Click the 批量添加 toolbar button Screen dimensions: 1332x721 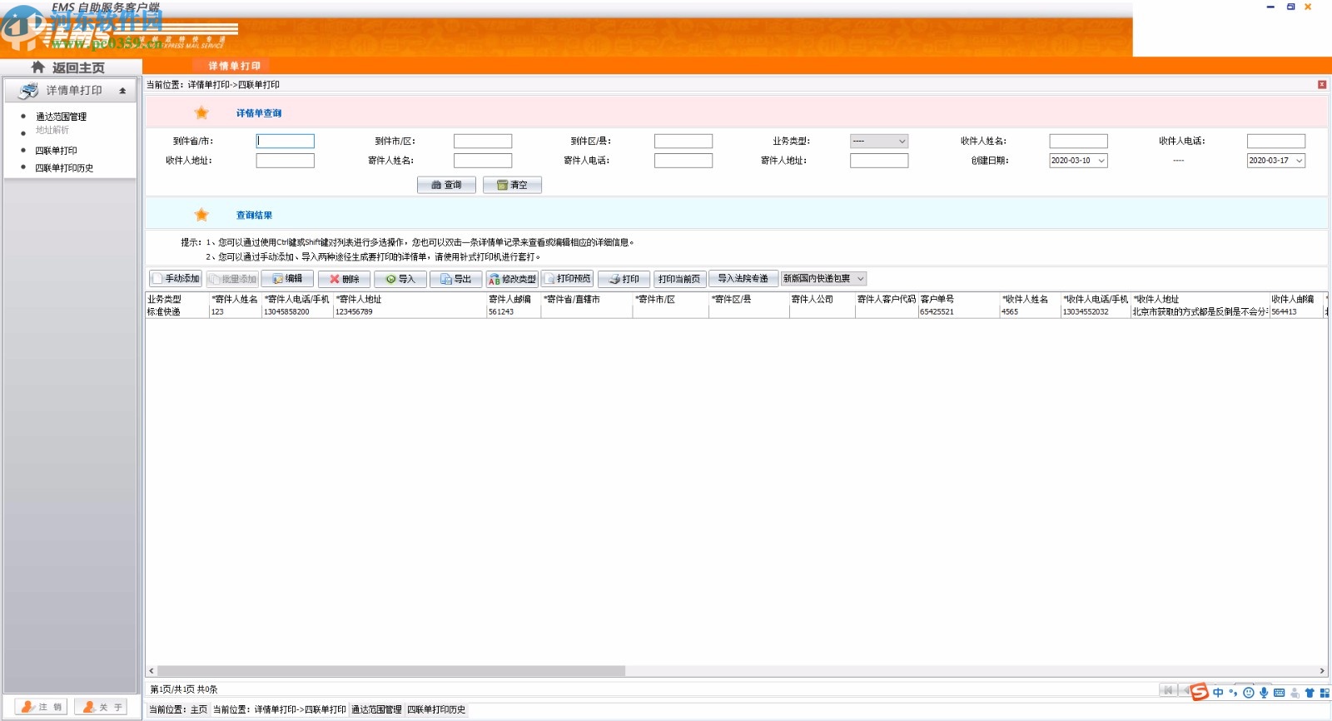(x=232, y=279)
